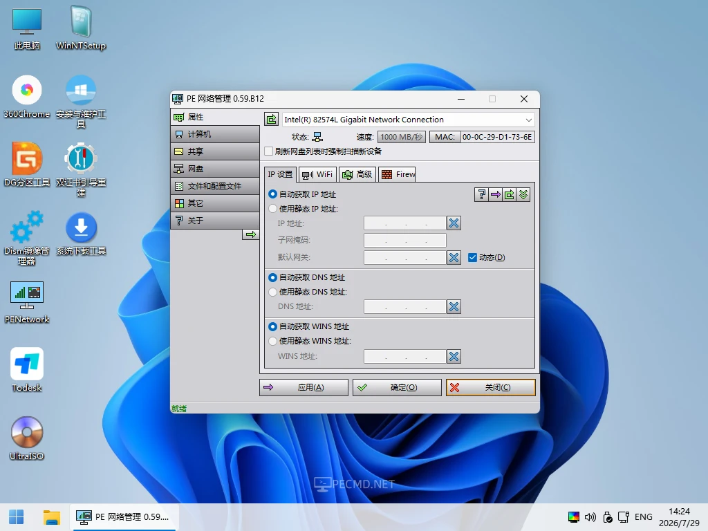Screen dimensions: 708x531
Task: Click the MAC: button
Action: click(445, 137)
